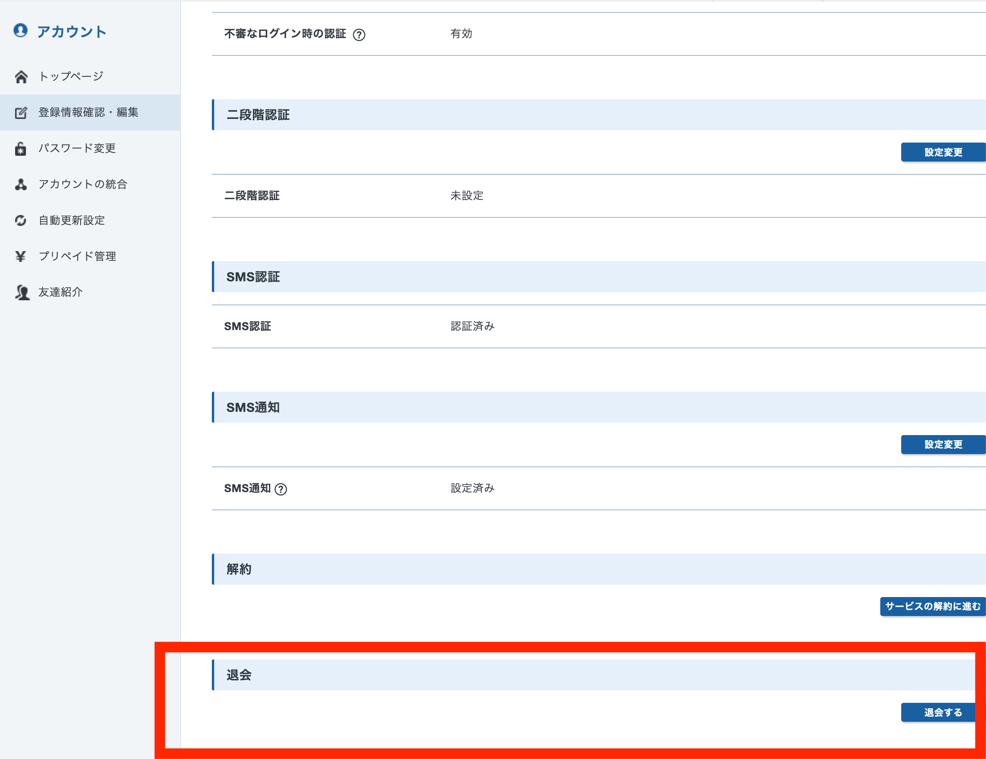The width and height of the screenshot is (986, 759).
Task: Expand the SMS認証 section
Action: point(598,277)
